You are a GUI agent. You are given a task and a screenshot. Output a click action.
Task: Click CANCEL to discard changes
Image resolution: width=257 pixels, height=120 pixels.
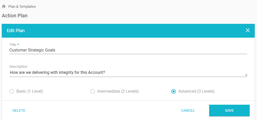188,110
